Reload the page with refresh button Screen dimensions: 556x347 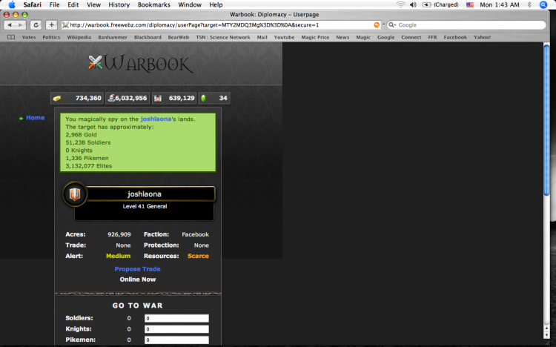[36, 24]
